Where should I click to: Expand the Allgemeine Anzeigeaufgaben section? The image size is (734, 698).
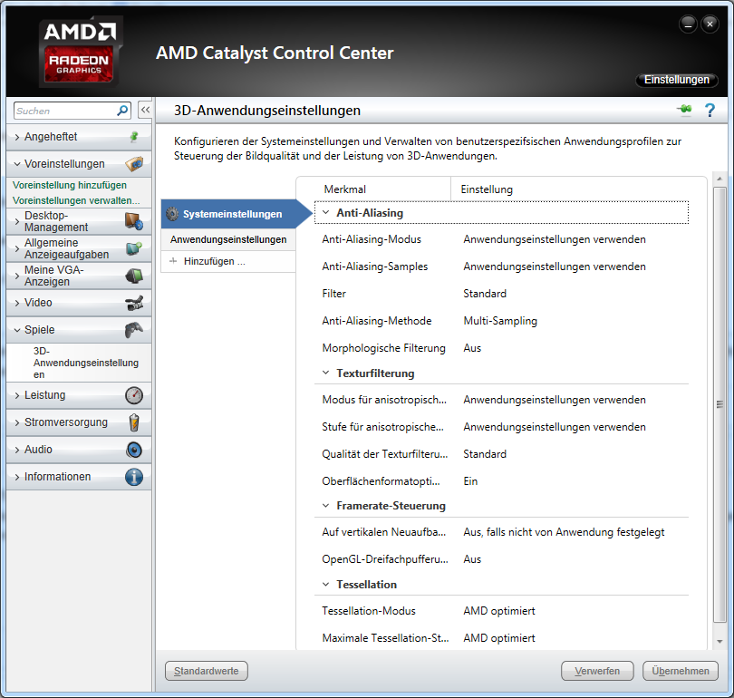(17, 248)
